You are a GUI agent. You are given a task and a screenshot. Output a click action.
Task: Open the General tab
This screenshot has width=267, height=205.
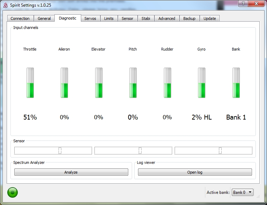coord(44,18)
